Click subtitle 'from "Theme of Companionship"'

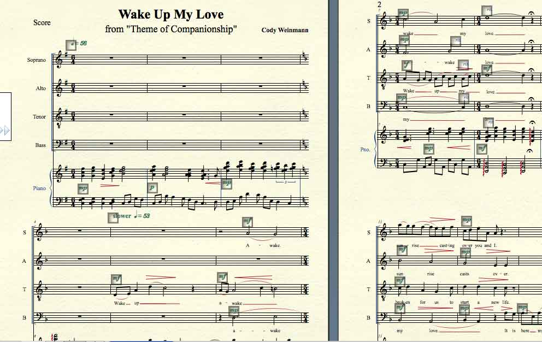[171, 29]
